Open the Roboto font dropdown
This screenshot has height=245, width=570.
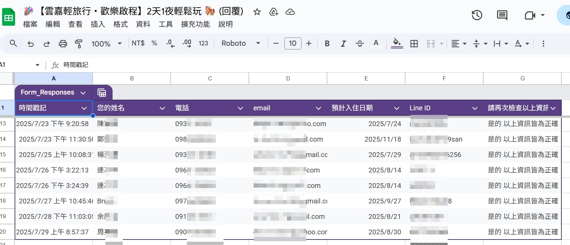[241, 43]
